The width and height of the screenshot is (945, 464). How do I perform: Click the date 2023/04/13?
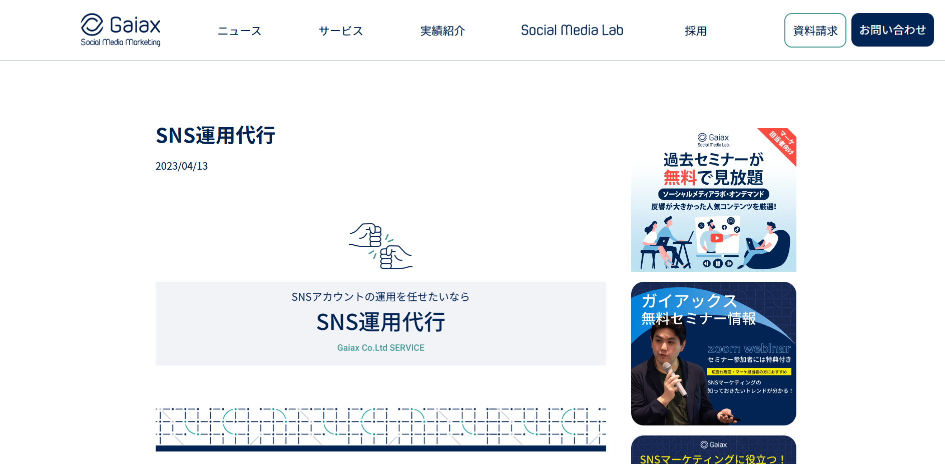[182, 166]
